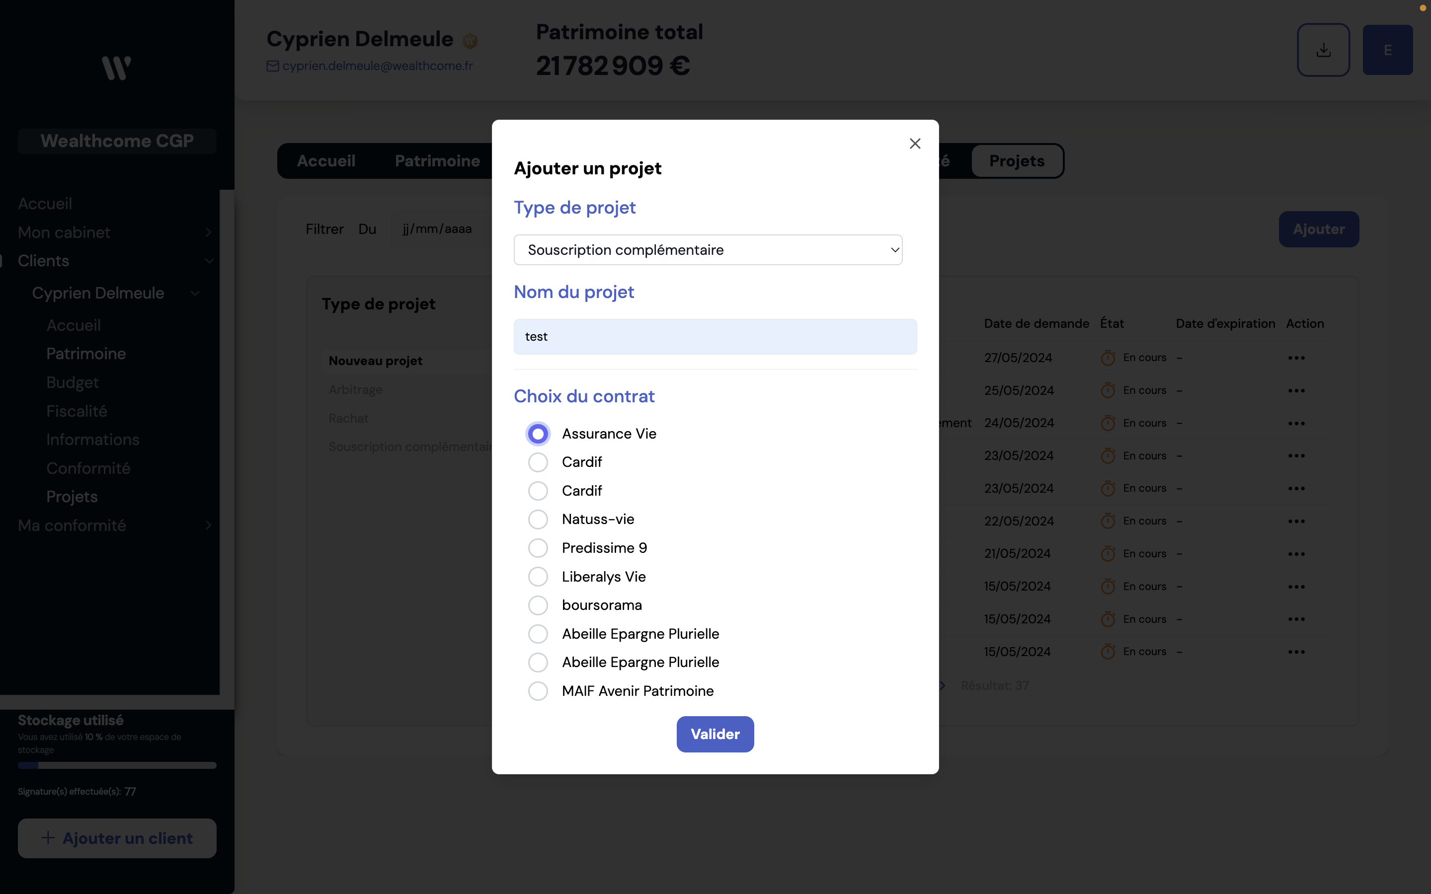Click the gold badge next to Cyprien Delmeule
Viewport: 1431px width, 894px height.
click(470, 41)
